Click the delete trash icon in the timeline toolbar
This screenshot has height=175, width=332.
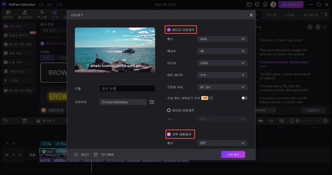pos(25,121)
